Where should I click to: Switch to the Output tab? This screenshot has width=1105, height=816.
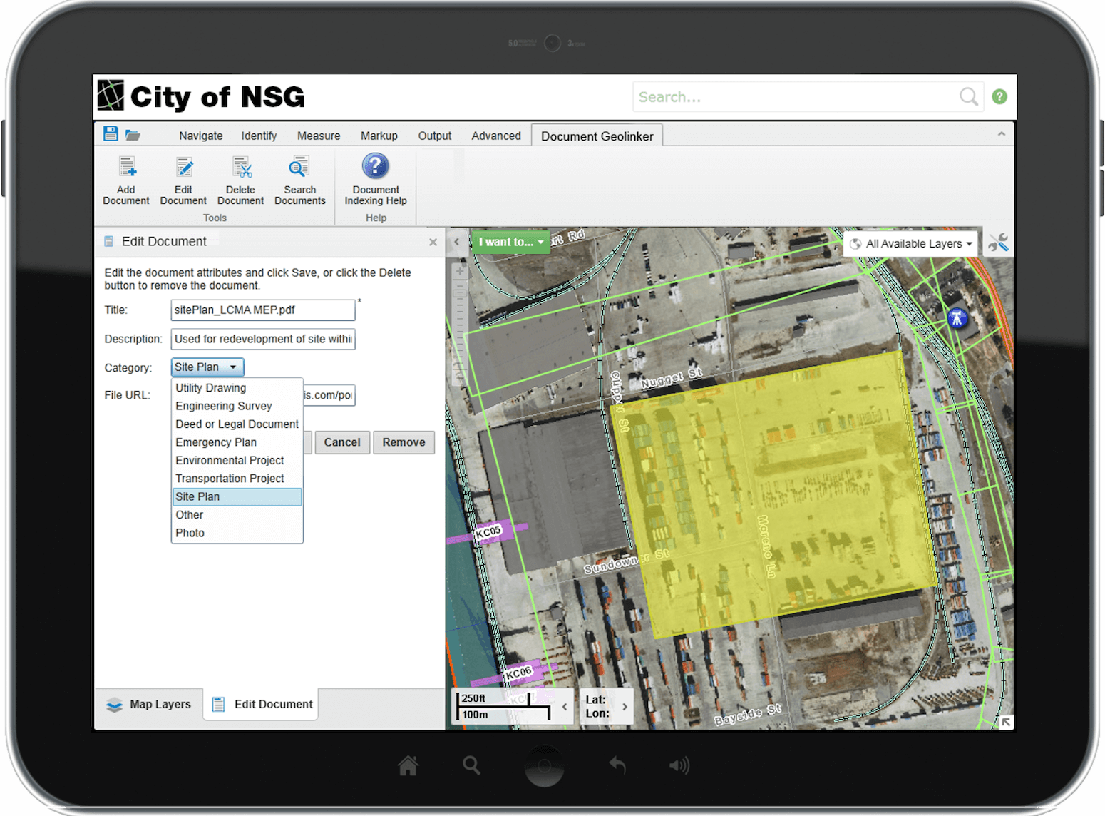435,136
